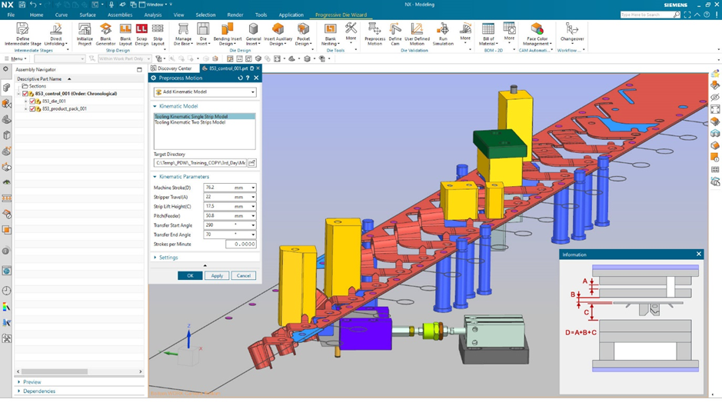The width and height of the screenshot is (722, 406).
Task: Open Insert Auxiliary Design tool
Action: point(278,35)
